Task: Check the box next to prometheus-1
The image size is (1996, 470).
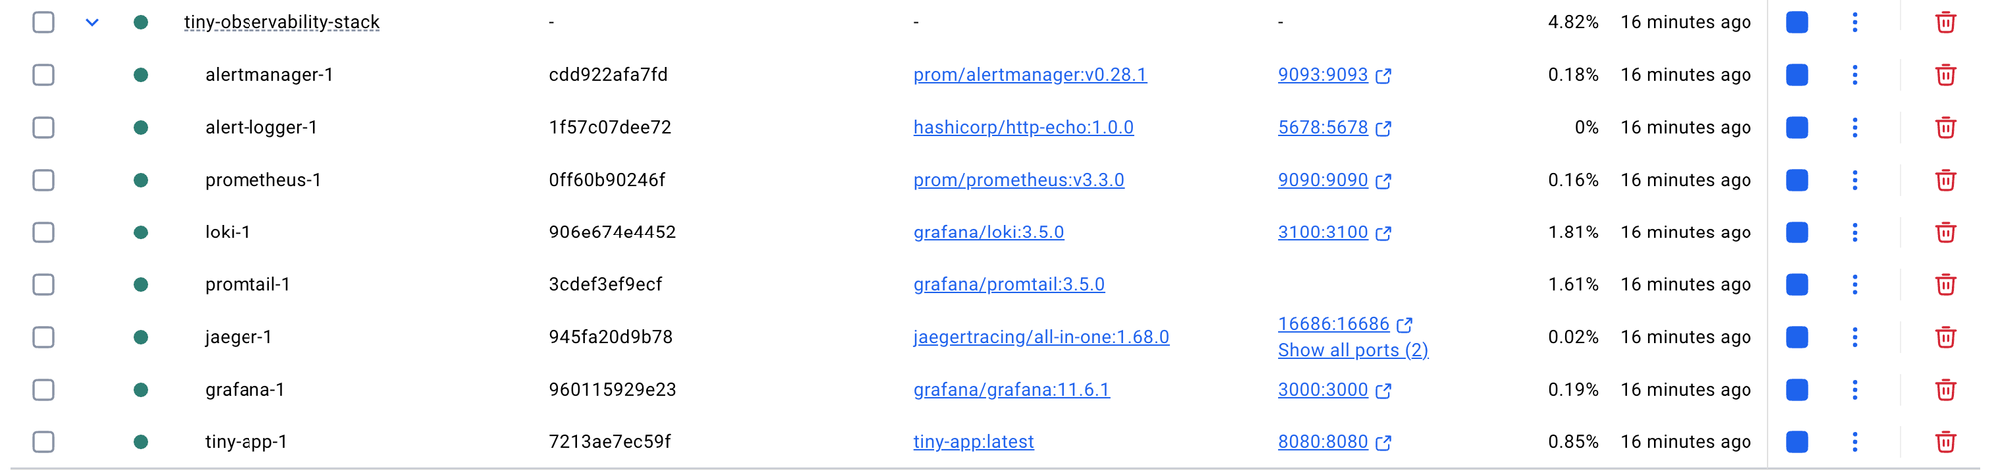Action: coord(43,180)
